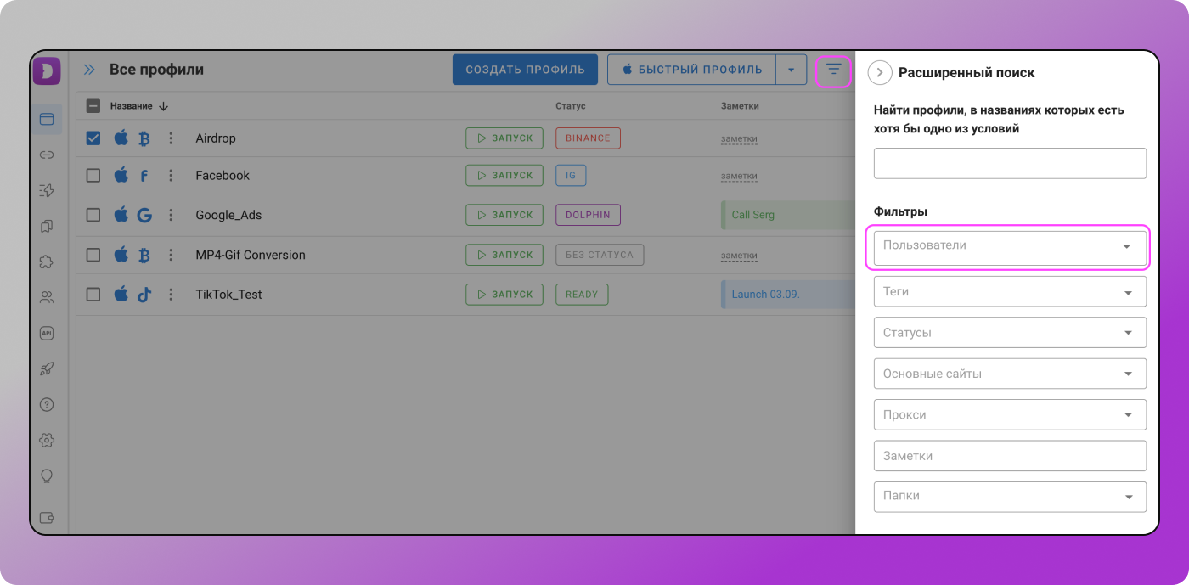Open the proxy link icon in sidebar
This screenshot has width=1189, height=585.
[47, 155]
